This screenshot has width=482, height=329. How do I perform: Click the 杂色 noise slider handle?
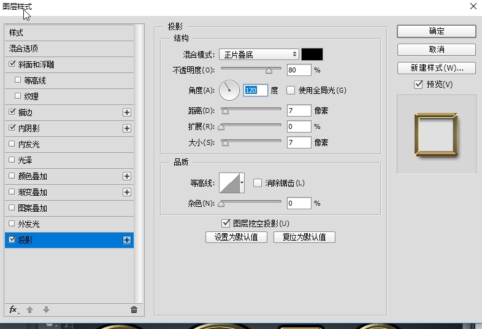pyautogui.click(x=221, y=204)
